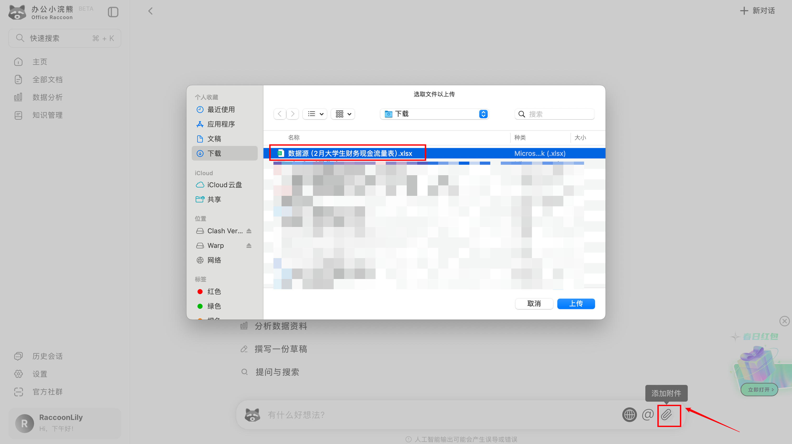The width and height of the screenshot is (792, 444).
Task: Click the back chevron arrow
Action: pos(150,11)
